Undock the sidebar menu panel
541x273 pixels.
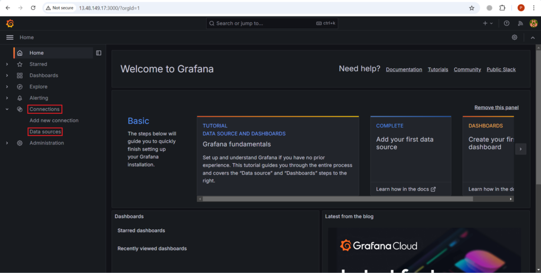pyautogui.click(x=99, y=53)
